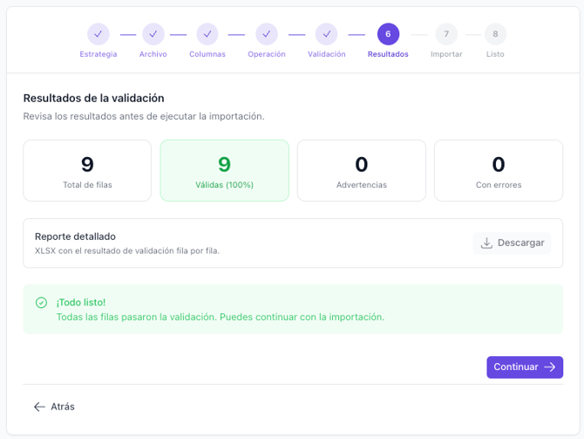
Task: Click the Validación step checkmark circle
Action: [x=327, y=34]
